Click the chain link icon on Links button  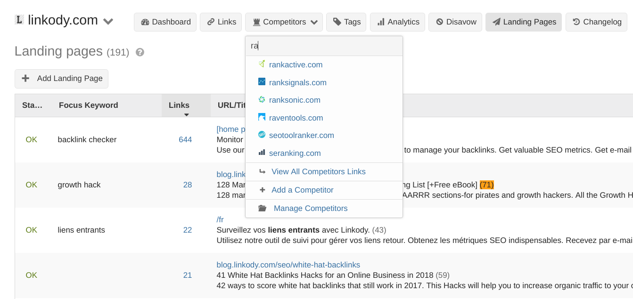tap(211, 22)
